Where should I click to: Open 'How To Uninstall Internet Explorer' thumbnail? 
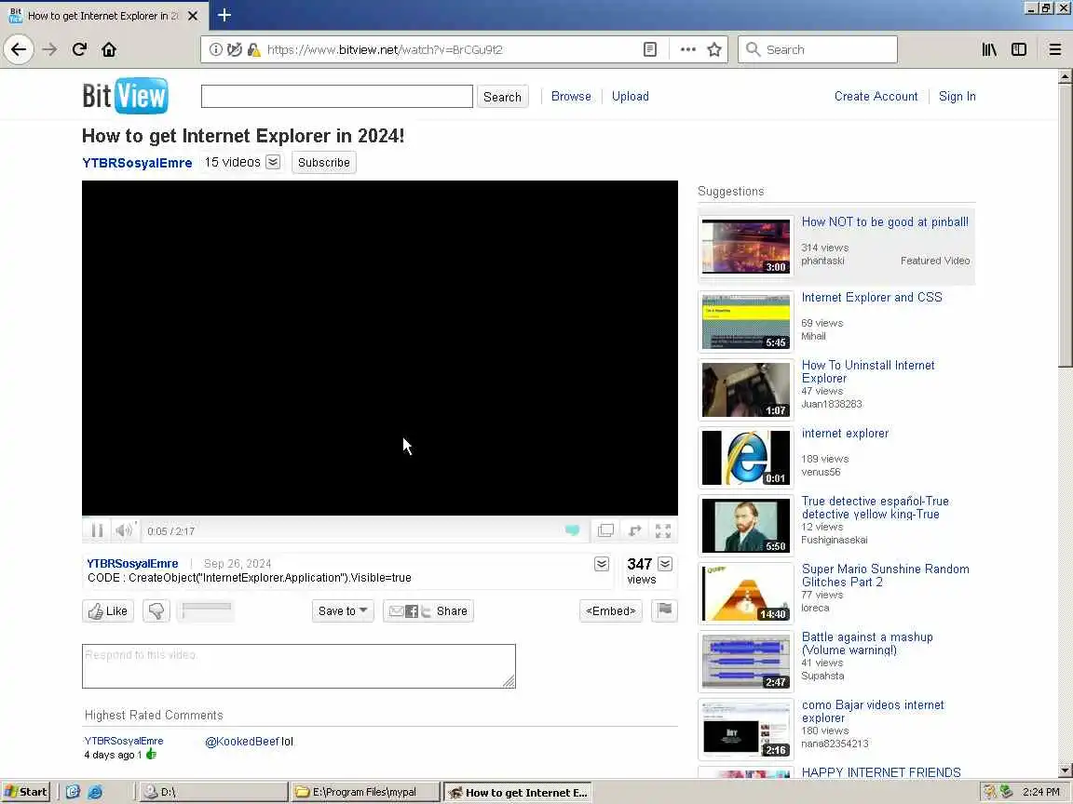[746, 390]
